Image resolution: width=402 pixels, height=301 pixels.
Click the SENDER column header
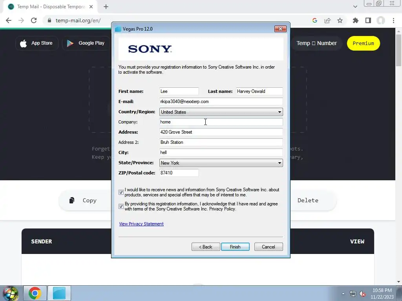pos(42,241)
